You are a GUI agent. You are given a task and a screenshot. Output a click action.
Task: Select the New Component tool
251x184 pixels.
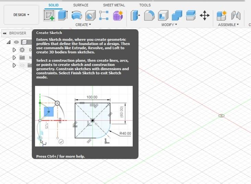pyautogui.click(x=222, y=15)
